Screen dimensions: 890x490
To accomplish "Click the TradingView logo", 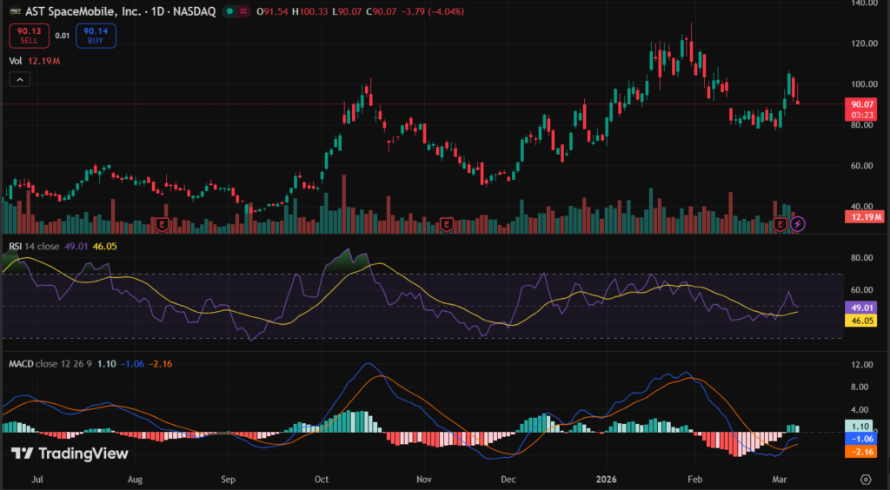I will pos(70,454).
